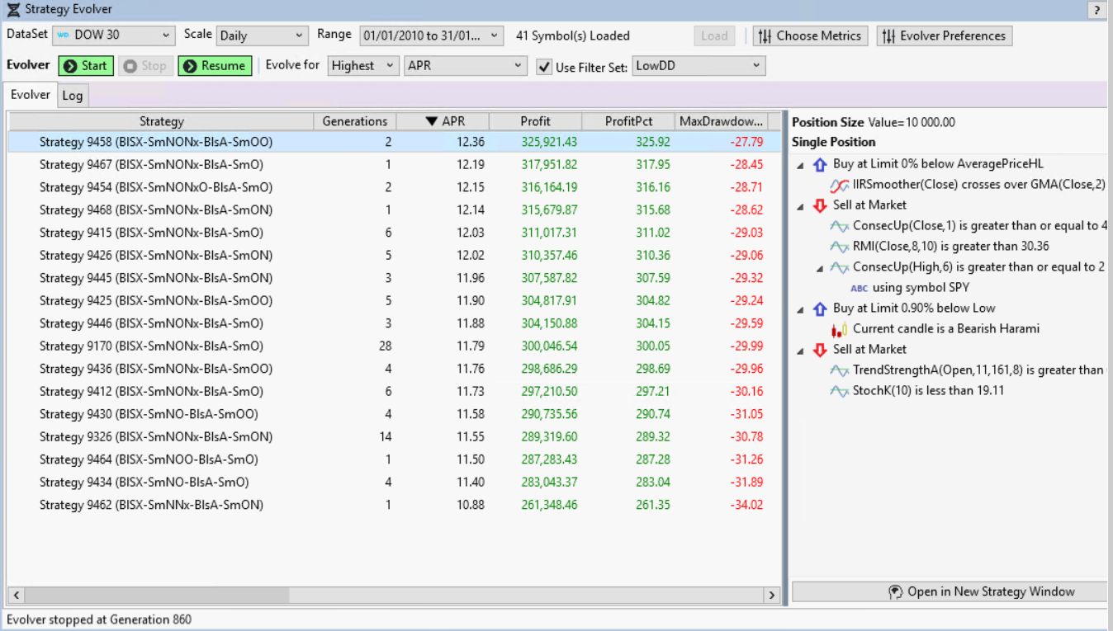Viewport: 1113px width, 631px height.
Task: Click Open in New Strategy Window
Action: [x=948, y=591]
